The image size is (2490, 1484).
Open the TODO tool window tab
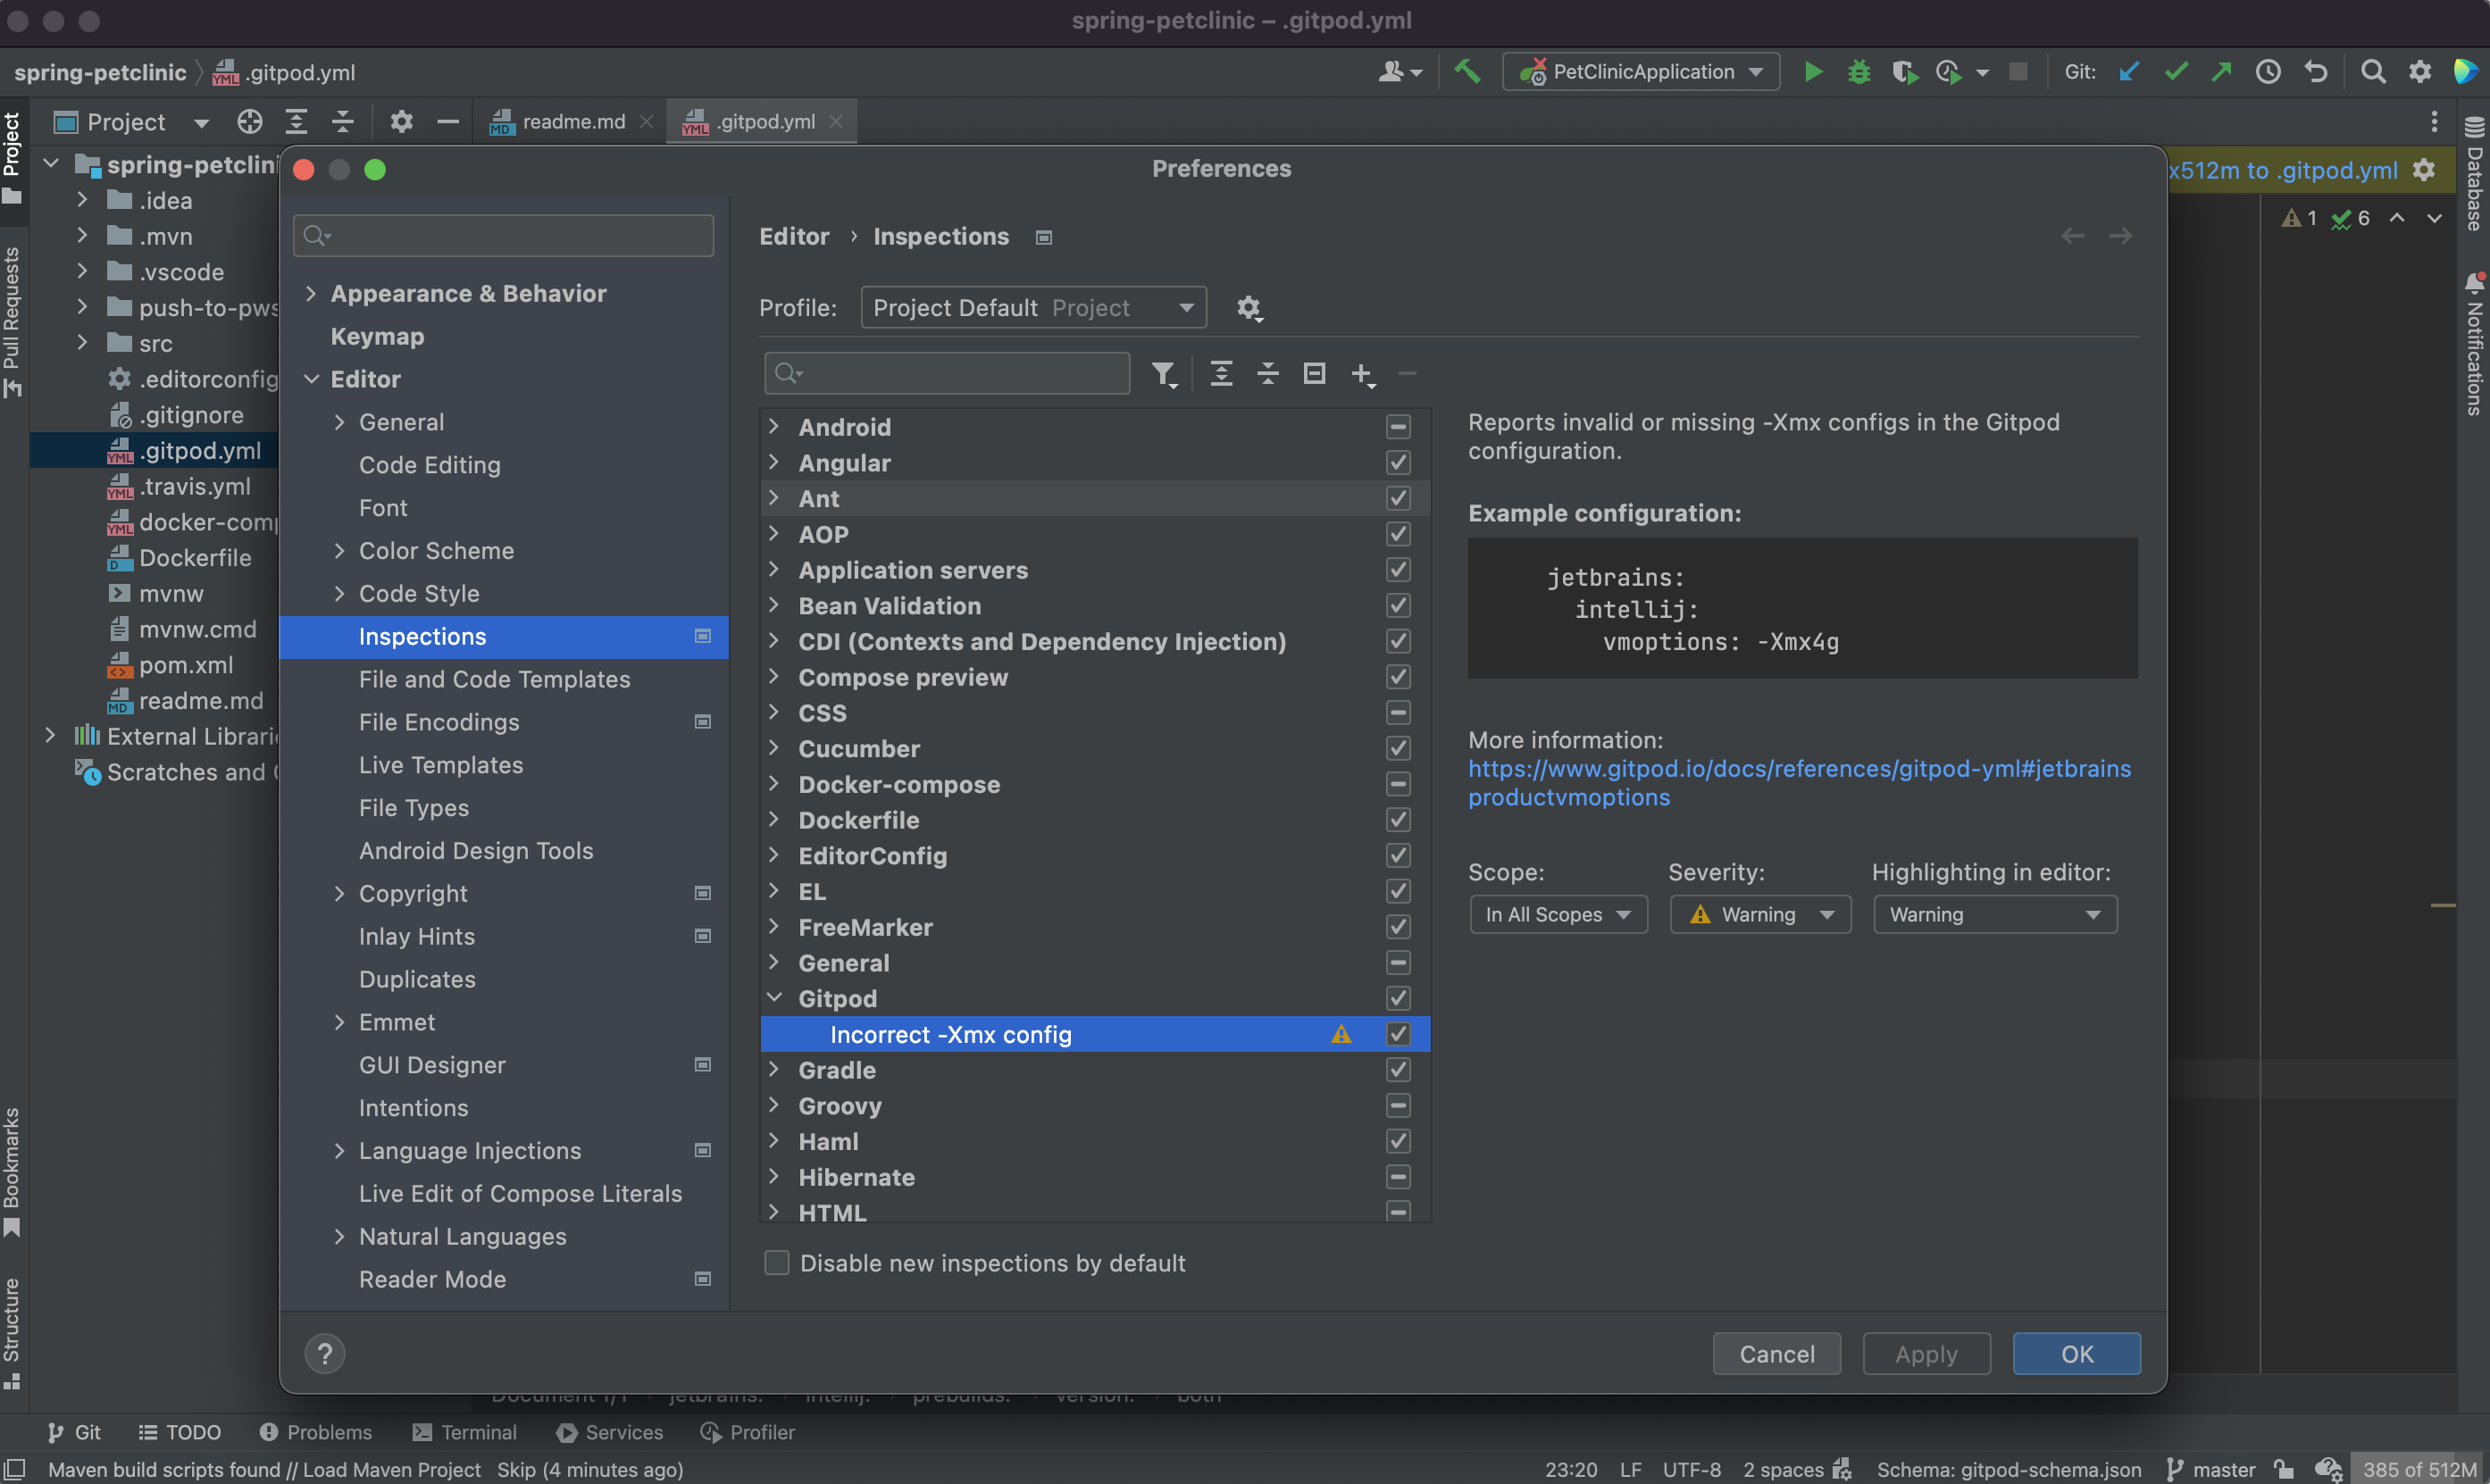[180, 1432]
